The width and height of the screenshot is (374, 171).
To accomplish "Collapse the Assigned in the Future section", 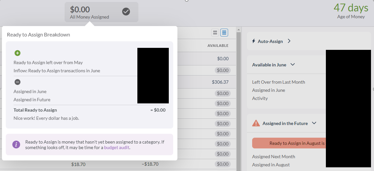I will pos(314,123).
